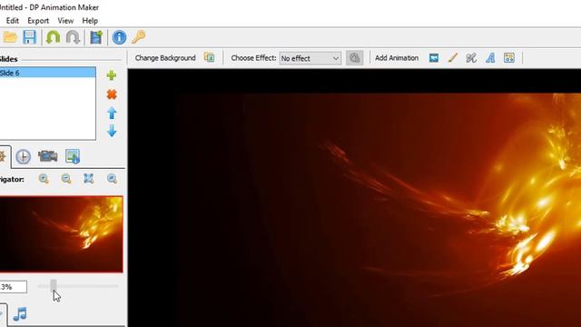
Task: Switch to the clock timing tab
Action: [x=23, y=157]
